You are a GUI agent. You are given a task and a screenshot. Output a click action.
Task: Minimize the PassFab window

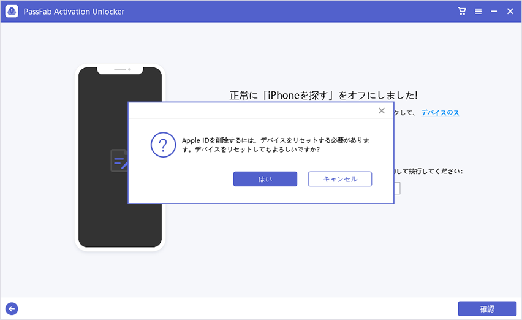pyautogui.click(x=494, y=11)
